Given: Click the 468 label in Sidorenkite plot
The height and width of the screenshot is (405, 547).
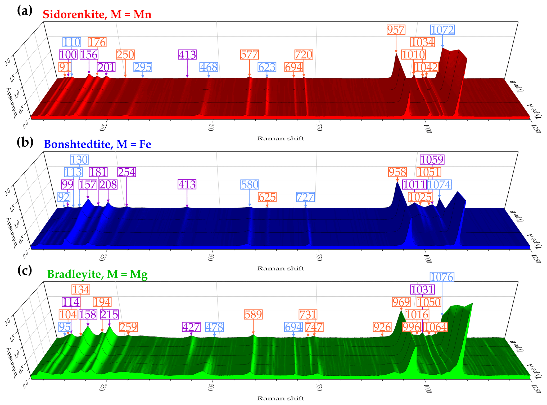Looking at the screenshot, I should tap(209, 67).
